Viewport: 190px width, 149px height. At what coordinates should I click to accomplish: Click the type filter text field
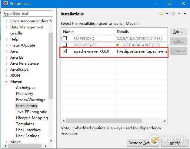point(28,13)
